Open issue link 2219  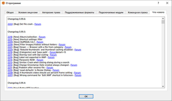[x=10, y=52]
